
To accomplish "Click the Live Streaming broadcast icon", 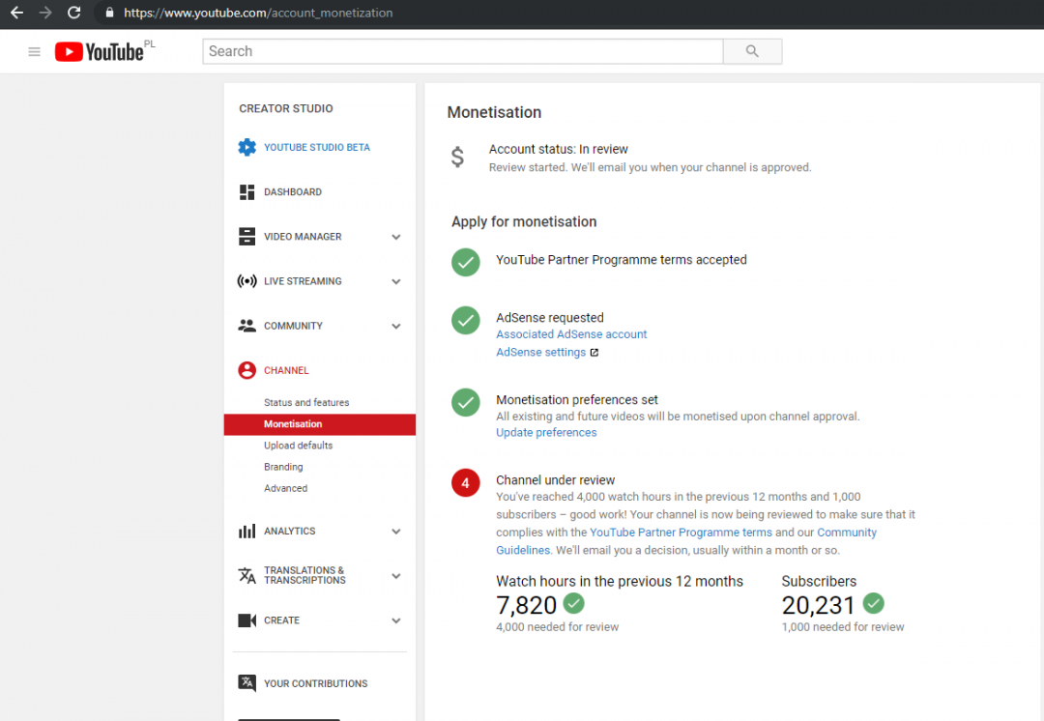I will click(x=247, y=281).
